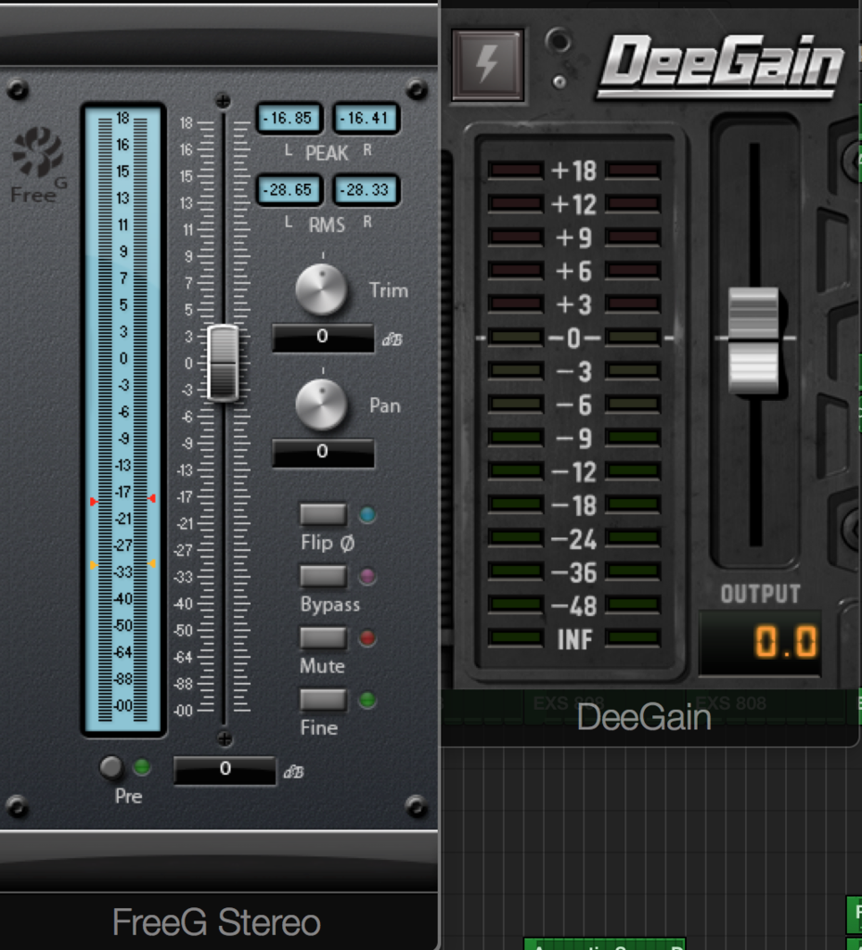Toggle the Mute button in FreeG

pos(324,637)
